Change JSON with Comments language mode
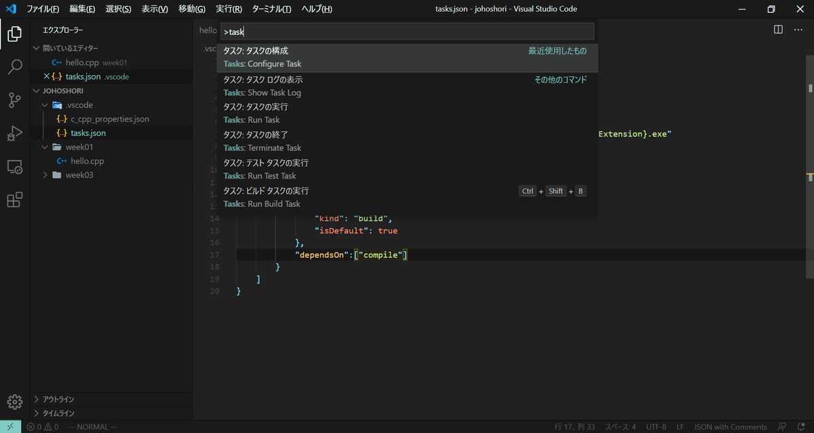814x433 pixels. click(731, 427)
